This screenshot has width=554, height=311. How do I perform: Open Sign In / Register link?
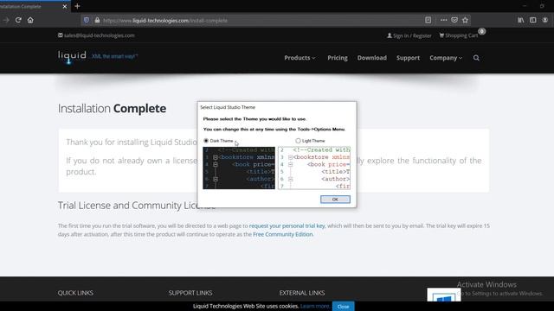coord(409,35)
